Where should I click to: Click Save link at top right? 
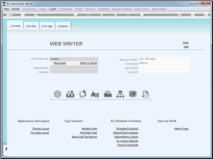pyautogui.click(x=185, y=43)
